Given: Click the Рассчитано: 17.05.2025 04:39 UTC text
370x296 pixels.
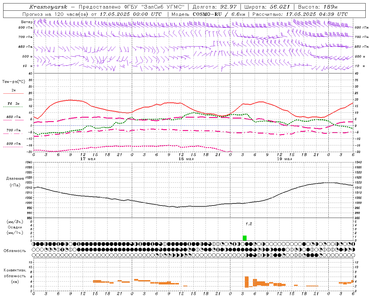Looking at the screenshot, I should pyautogui.click(x=300, y=14).
